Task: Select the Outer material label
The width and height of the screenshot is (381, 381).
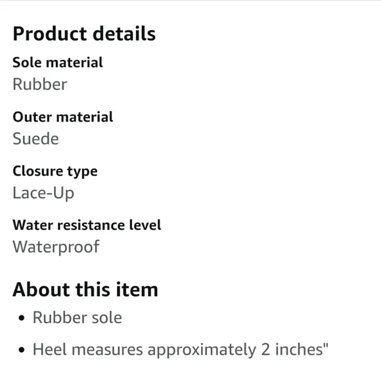Action: (x=62, y=117)
